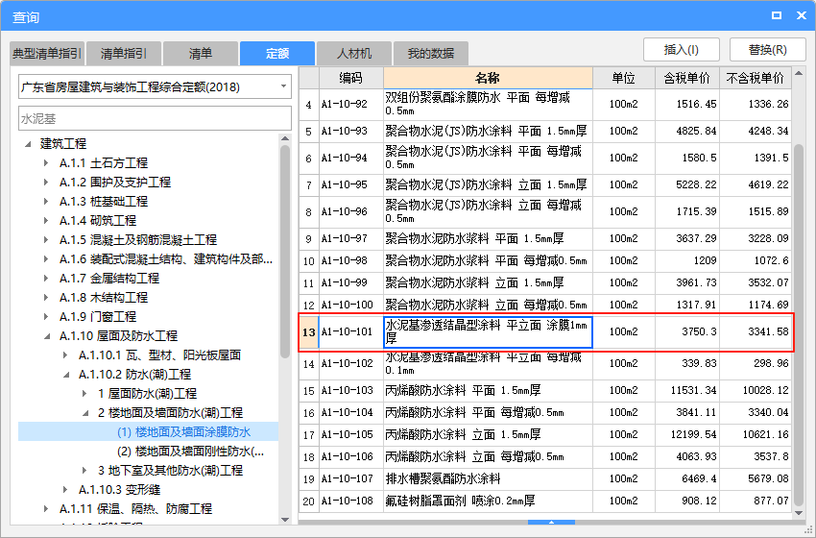Click the 水泥基 search input field

point(156,119)
